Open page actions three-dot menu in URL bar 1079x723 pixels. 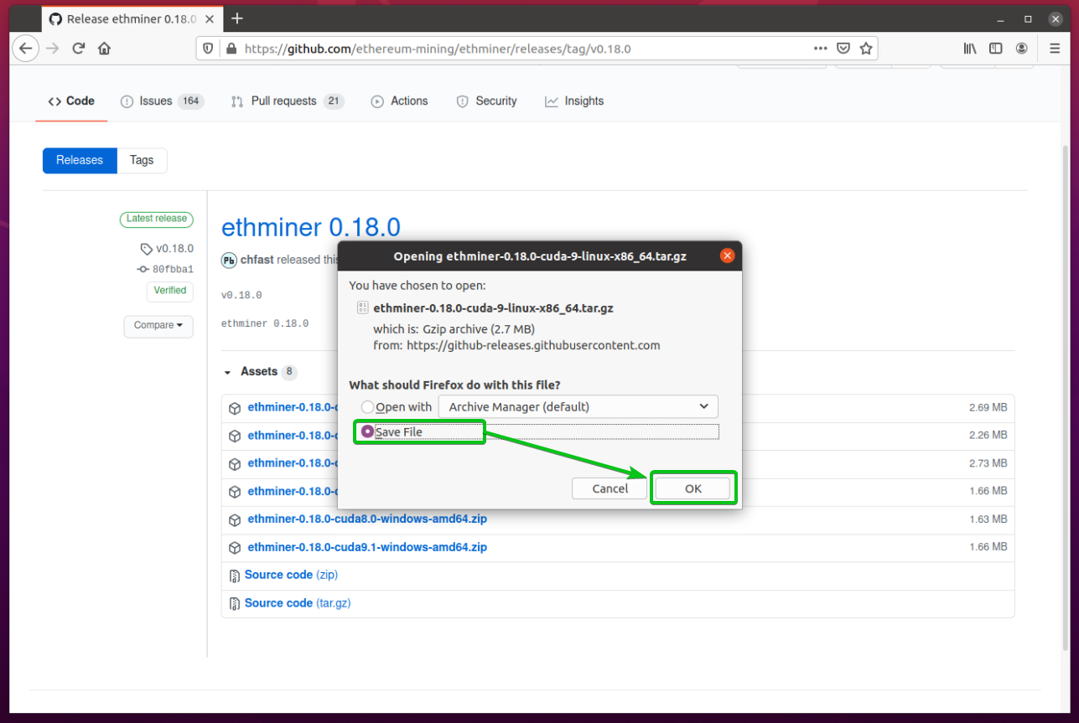[821, 49]
